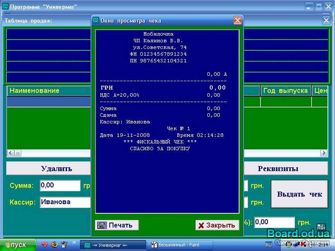
Task: Click the percent field next to грн.
Action: (x=274, y=222)
